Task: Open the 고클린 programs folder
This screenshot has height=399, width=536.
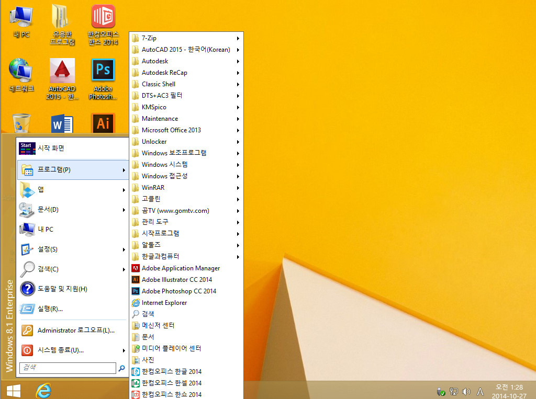Action: (186, 199)
